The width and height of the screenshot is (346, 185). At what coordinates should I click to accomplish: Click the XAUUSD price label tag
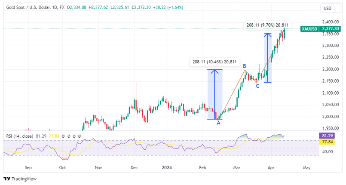309,29
